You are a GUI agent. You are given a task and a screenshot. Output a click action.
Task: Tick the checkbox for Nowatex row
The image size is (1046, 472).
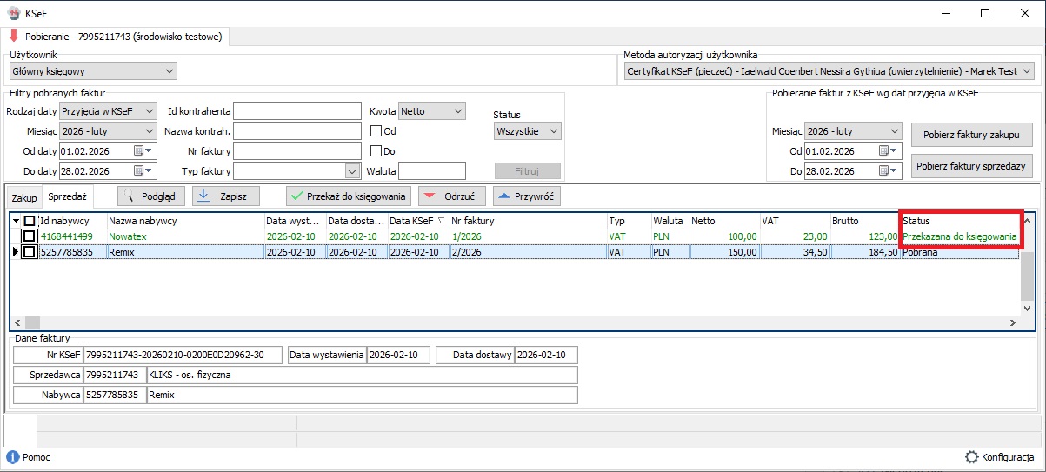[x=30, y=236]
